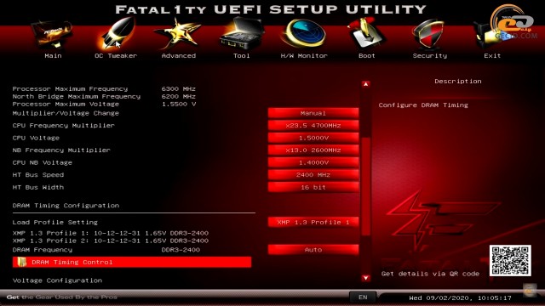Image resolution: width=545 pixels, height=306 pixels.
Task: Click the XMP 1.3 Profile 2 info line
Action: (x=111, y=241)
